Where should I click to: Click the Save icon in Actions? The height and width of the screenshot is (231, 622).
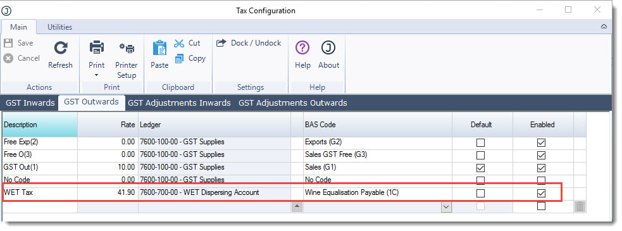tap(8, 43)
